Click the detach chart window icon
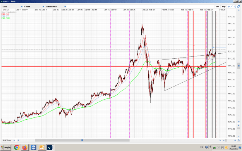This screenshot has width=242, height=151. pos(239,7)
